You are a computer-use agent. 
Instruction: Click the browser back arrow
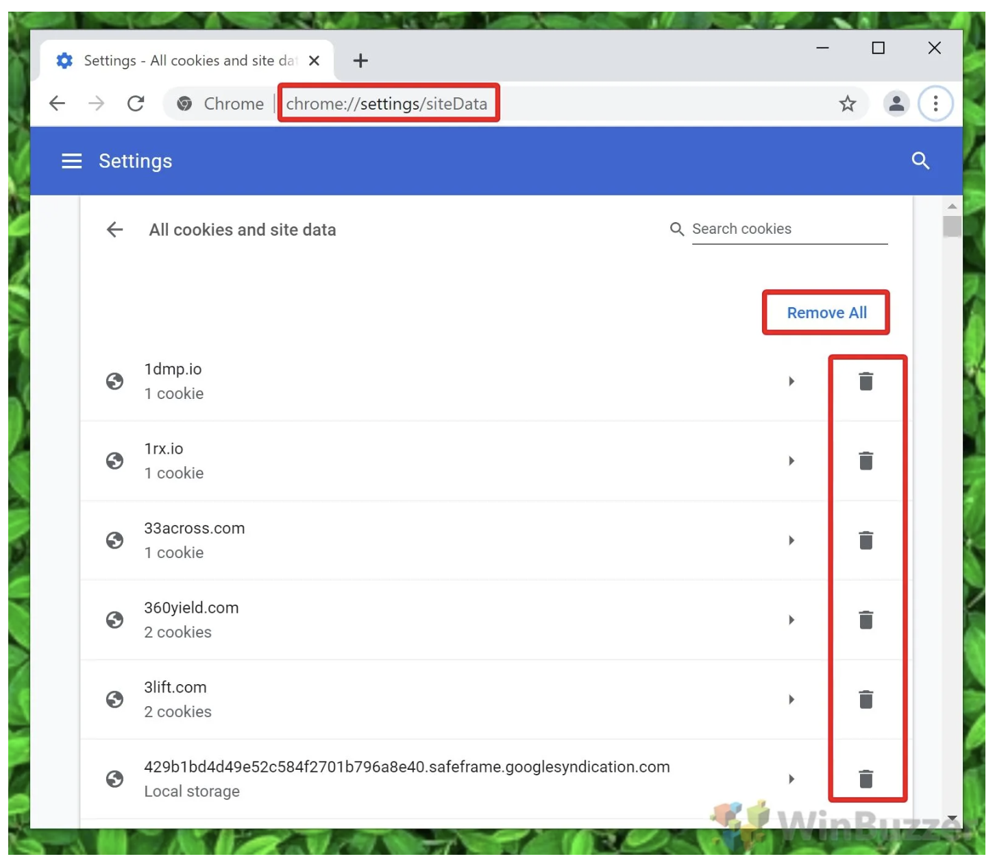[58, 104]
